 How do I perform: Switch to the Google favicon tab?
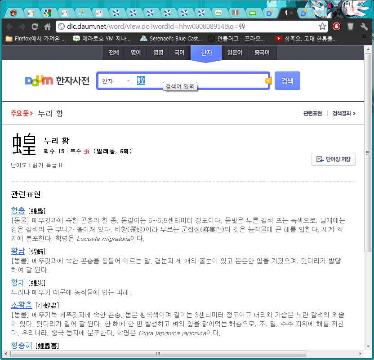pyautogui.click(x=48, y=13)
